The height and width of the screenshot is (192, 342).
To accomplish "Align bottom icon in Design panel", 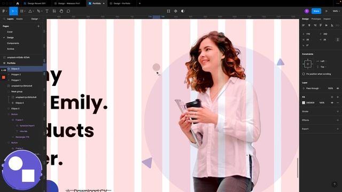I will [x=332, y=26].
